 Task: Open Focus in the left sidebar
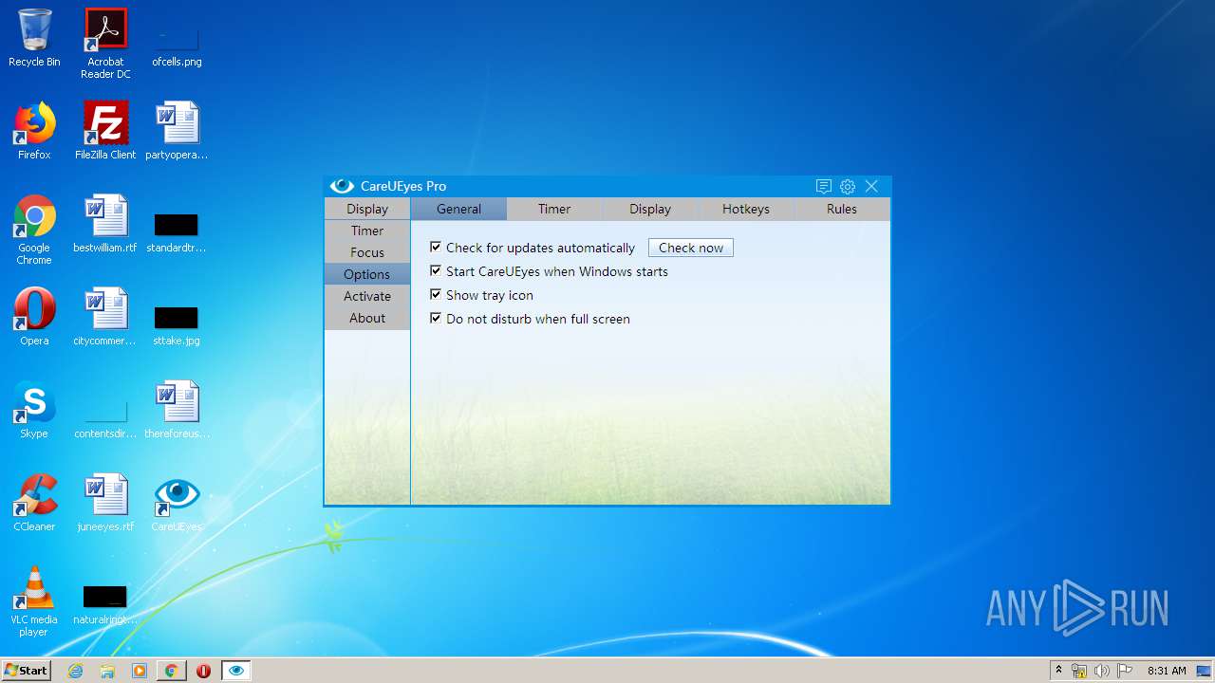367,252
